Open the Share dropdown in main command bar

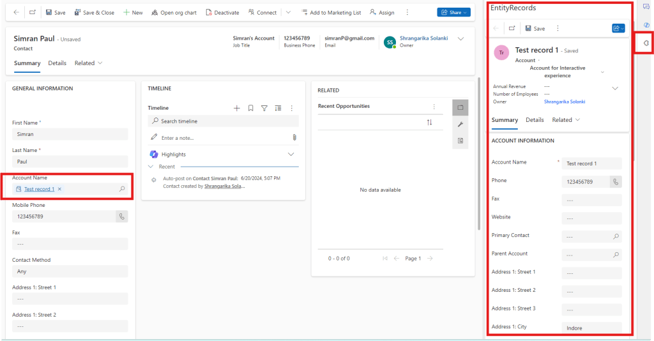[x=454, y=12]
